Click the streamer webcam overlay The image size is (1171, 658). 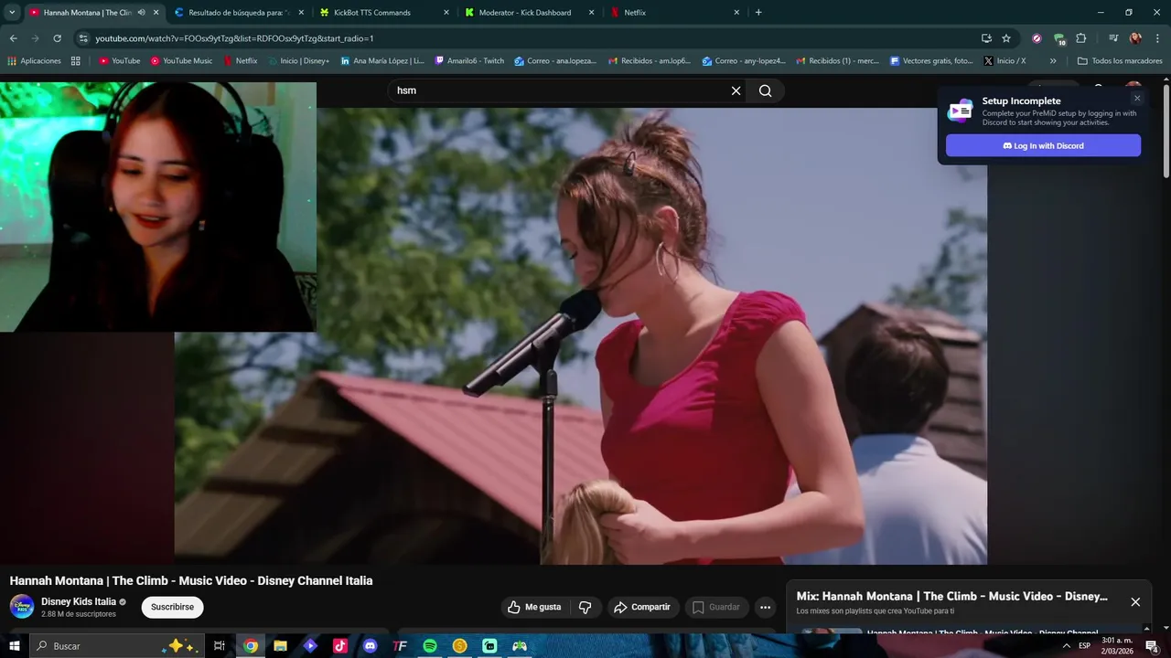coord(158,207)
